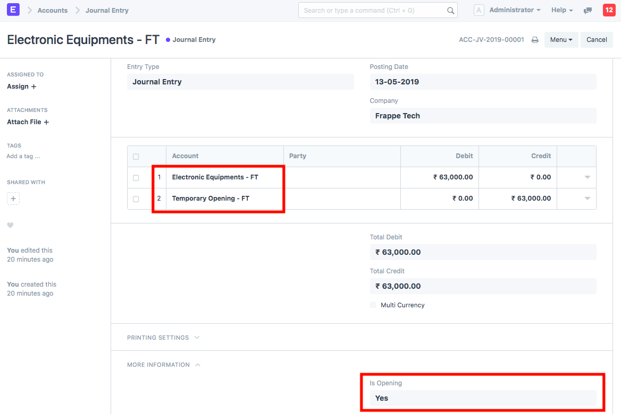Viewport: 621px width, 414px height.
Task: Open the chat messages icon
Action: [x=587, y=10]
